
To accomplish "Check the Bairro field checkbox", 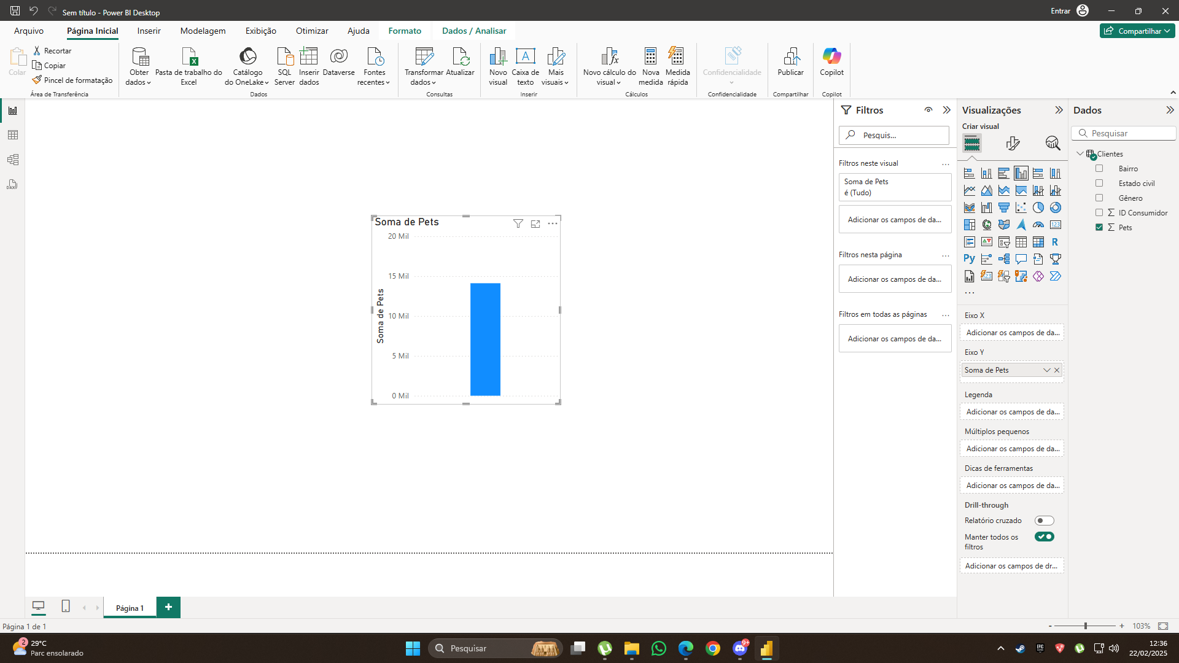I will (x=1099, y=168).
